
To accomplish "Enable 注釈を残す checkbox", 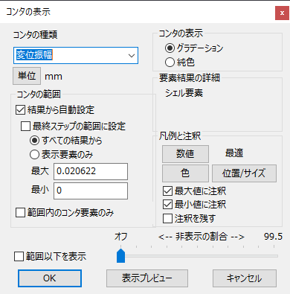I will [167, 219].
